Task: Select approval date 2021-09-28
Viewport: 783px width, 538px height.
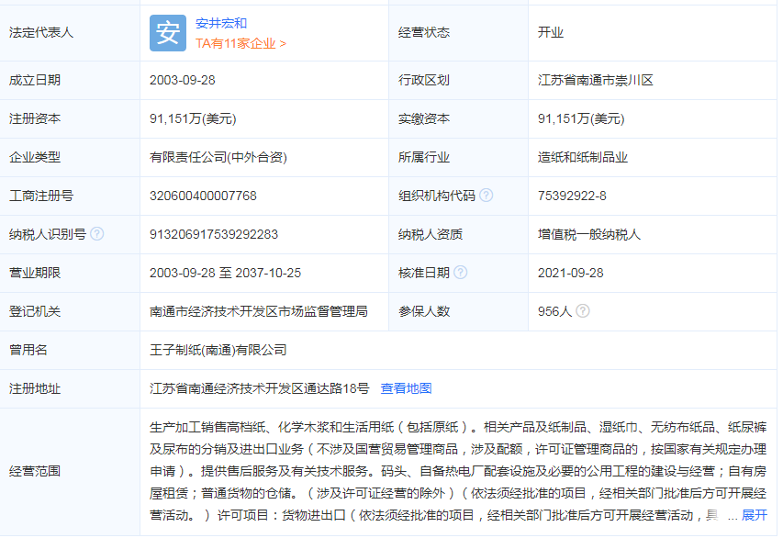Action: pyautogui.click(x=570, y=273)
